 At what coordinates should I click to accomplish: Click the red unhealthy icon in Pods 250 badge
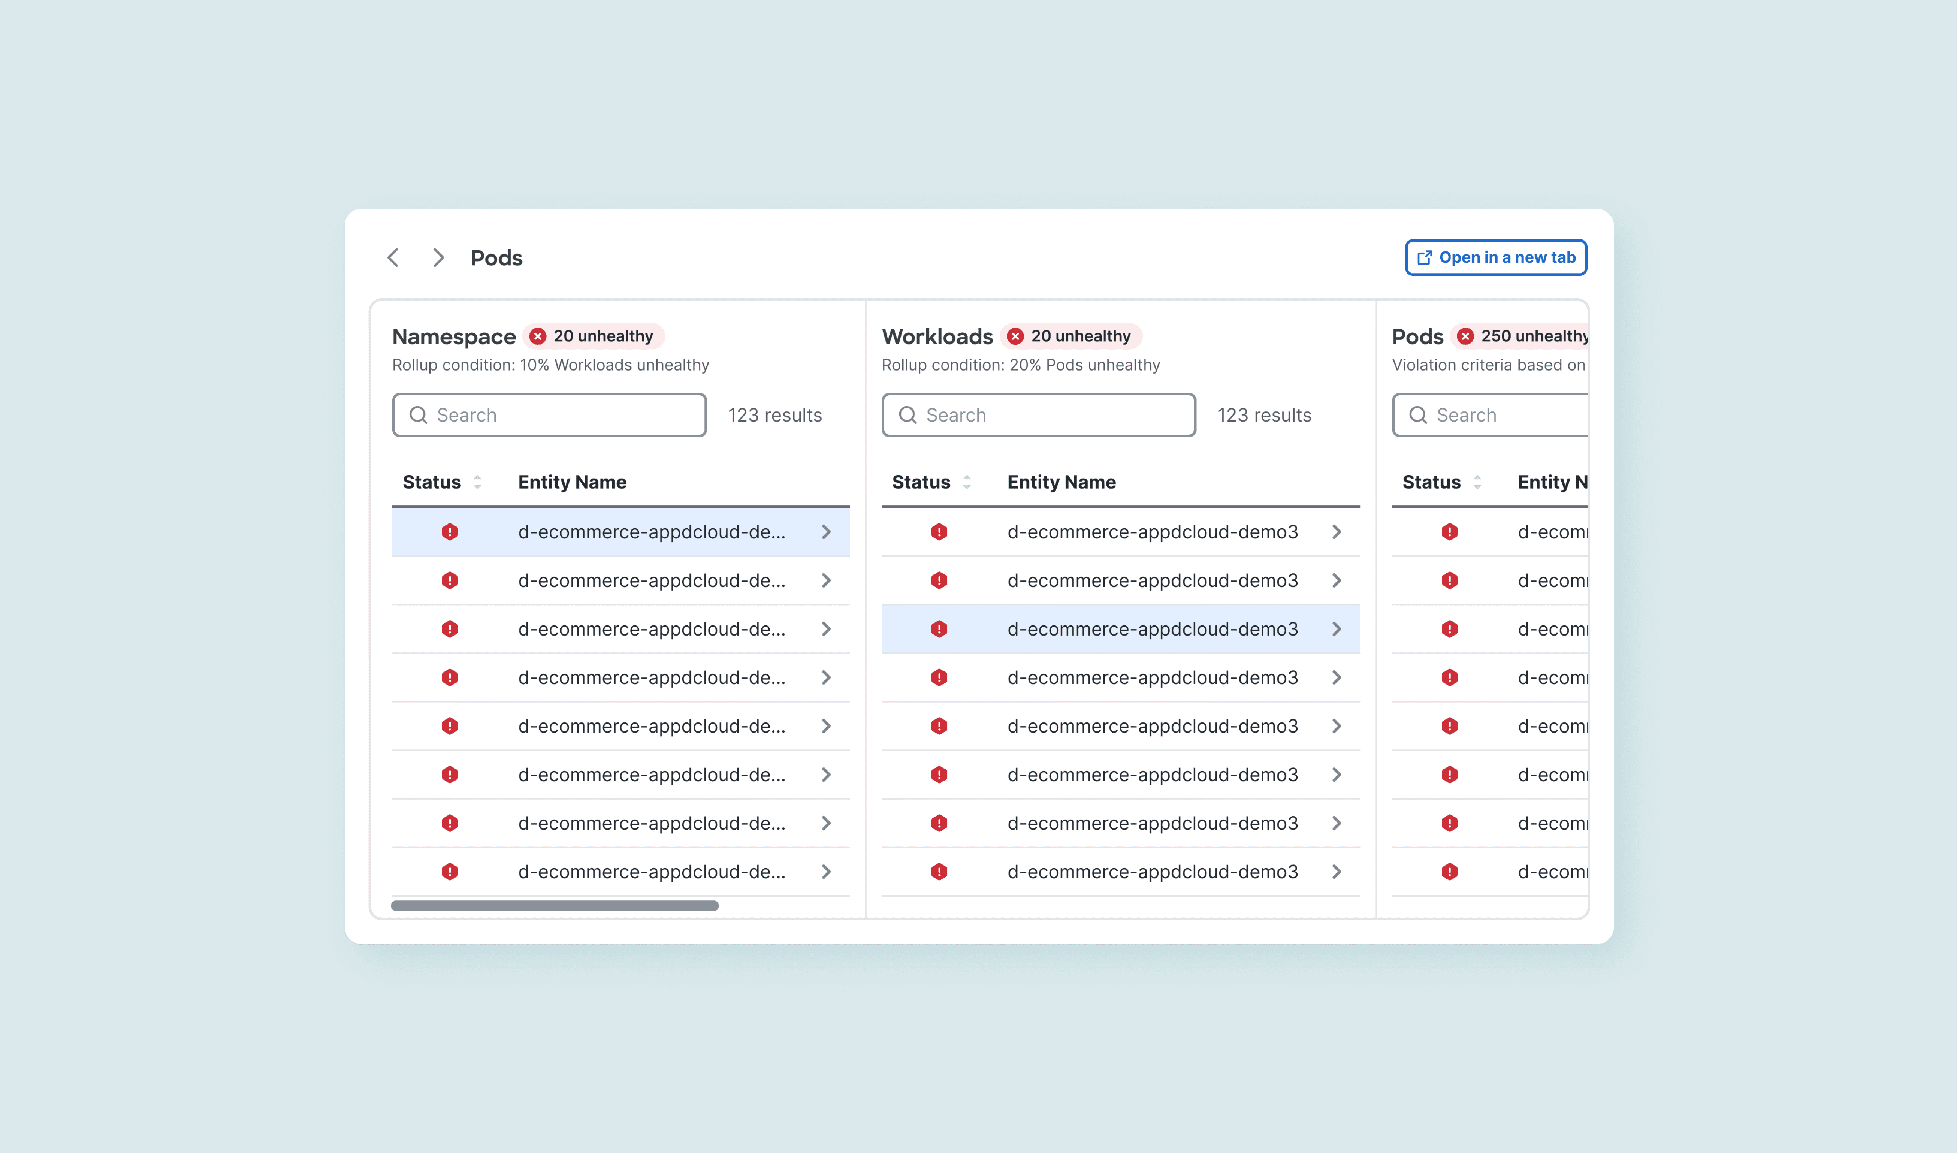pyautogui.click(x=1465, y=336)
